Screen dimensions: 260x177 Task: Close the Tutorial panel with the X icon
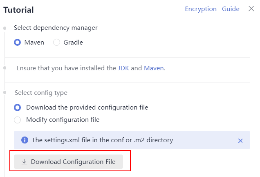[x=251, y=9]
